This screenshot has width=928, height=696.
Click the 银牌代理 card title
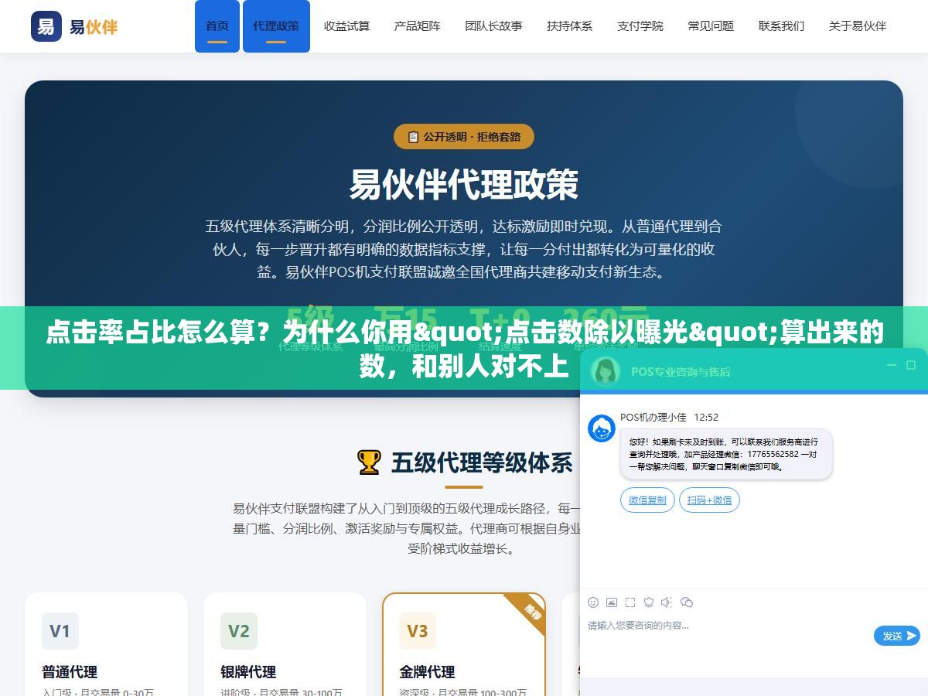point(248,671)
